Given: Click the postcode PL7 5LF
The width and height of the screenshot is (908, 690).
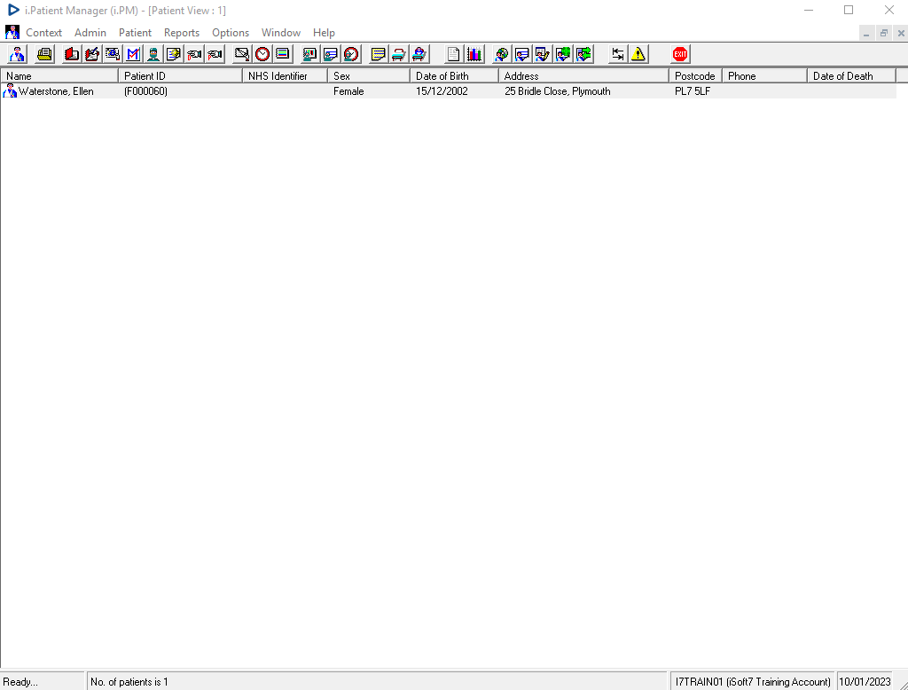Looking at the screenshot, I should pos(692,91).
